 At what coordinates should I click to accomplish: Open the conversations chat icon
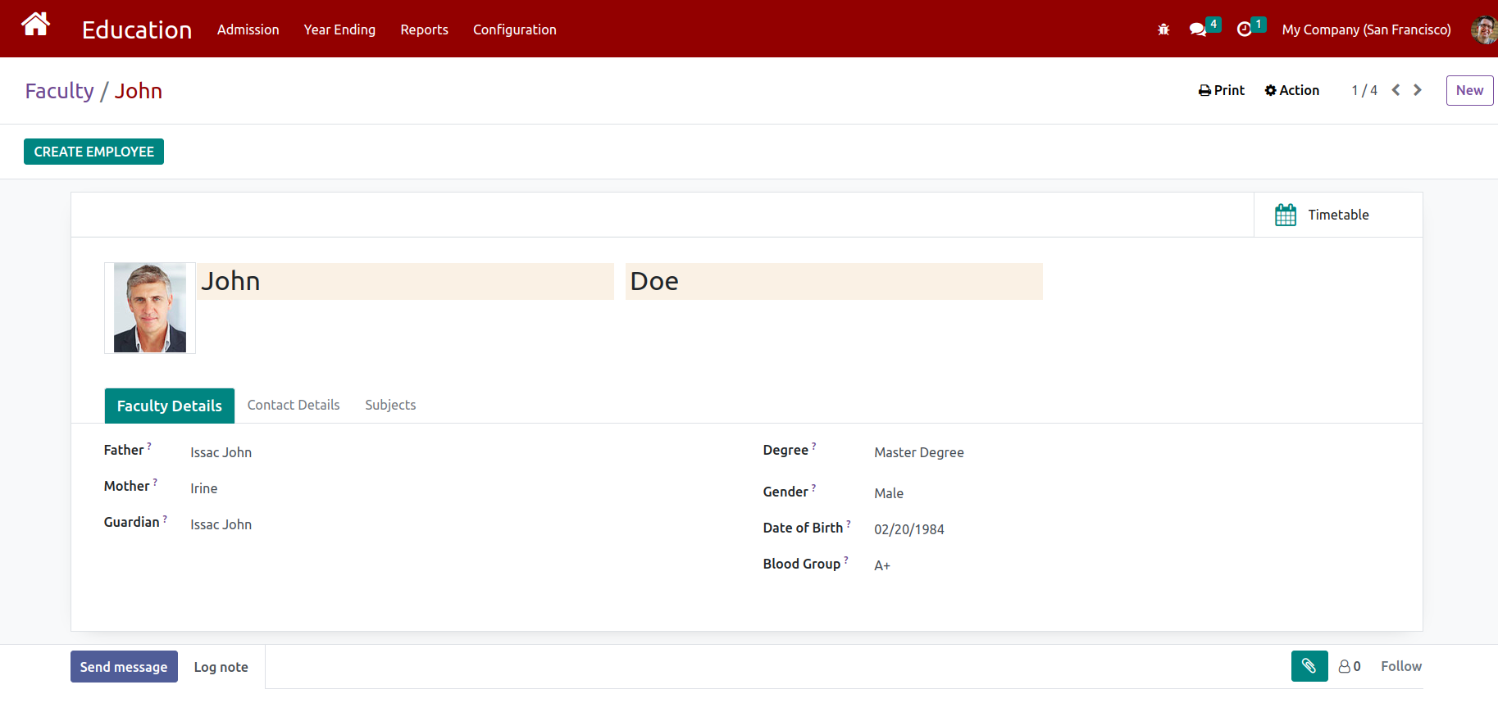point(1198,29)
